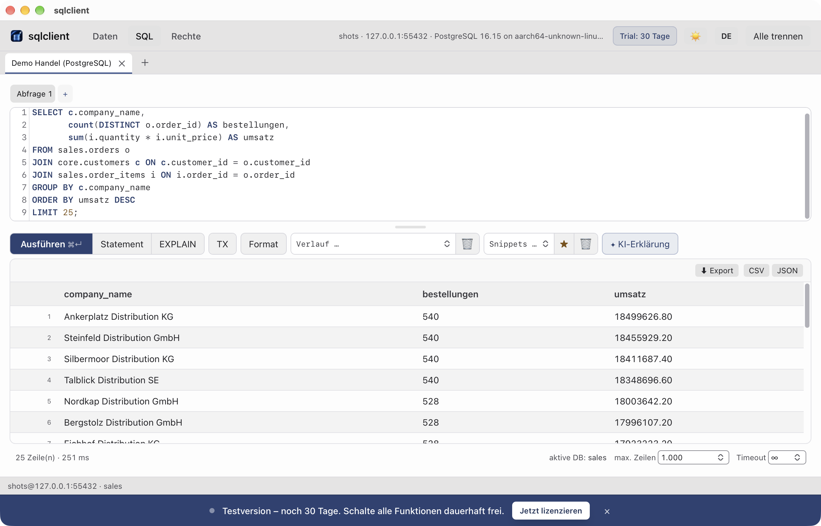Add new connection tab with plus icon

[x=145, y=63]
